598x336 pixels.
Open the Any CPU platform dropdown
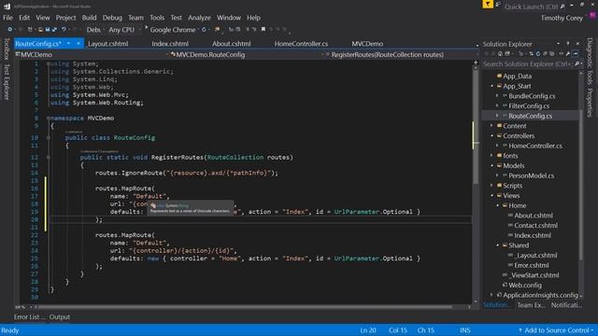(x=124, y=29)
